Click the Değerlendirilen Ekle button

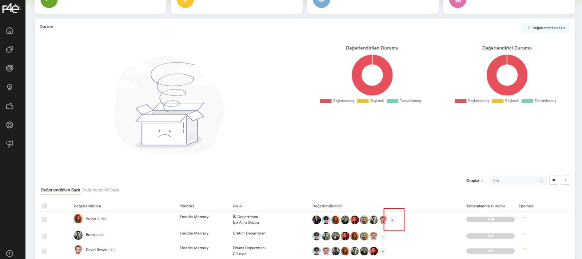546,28
